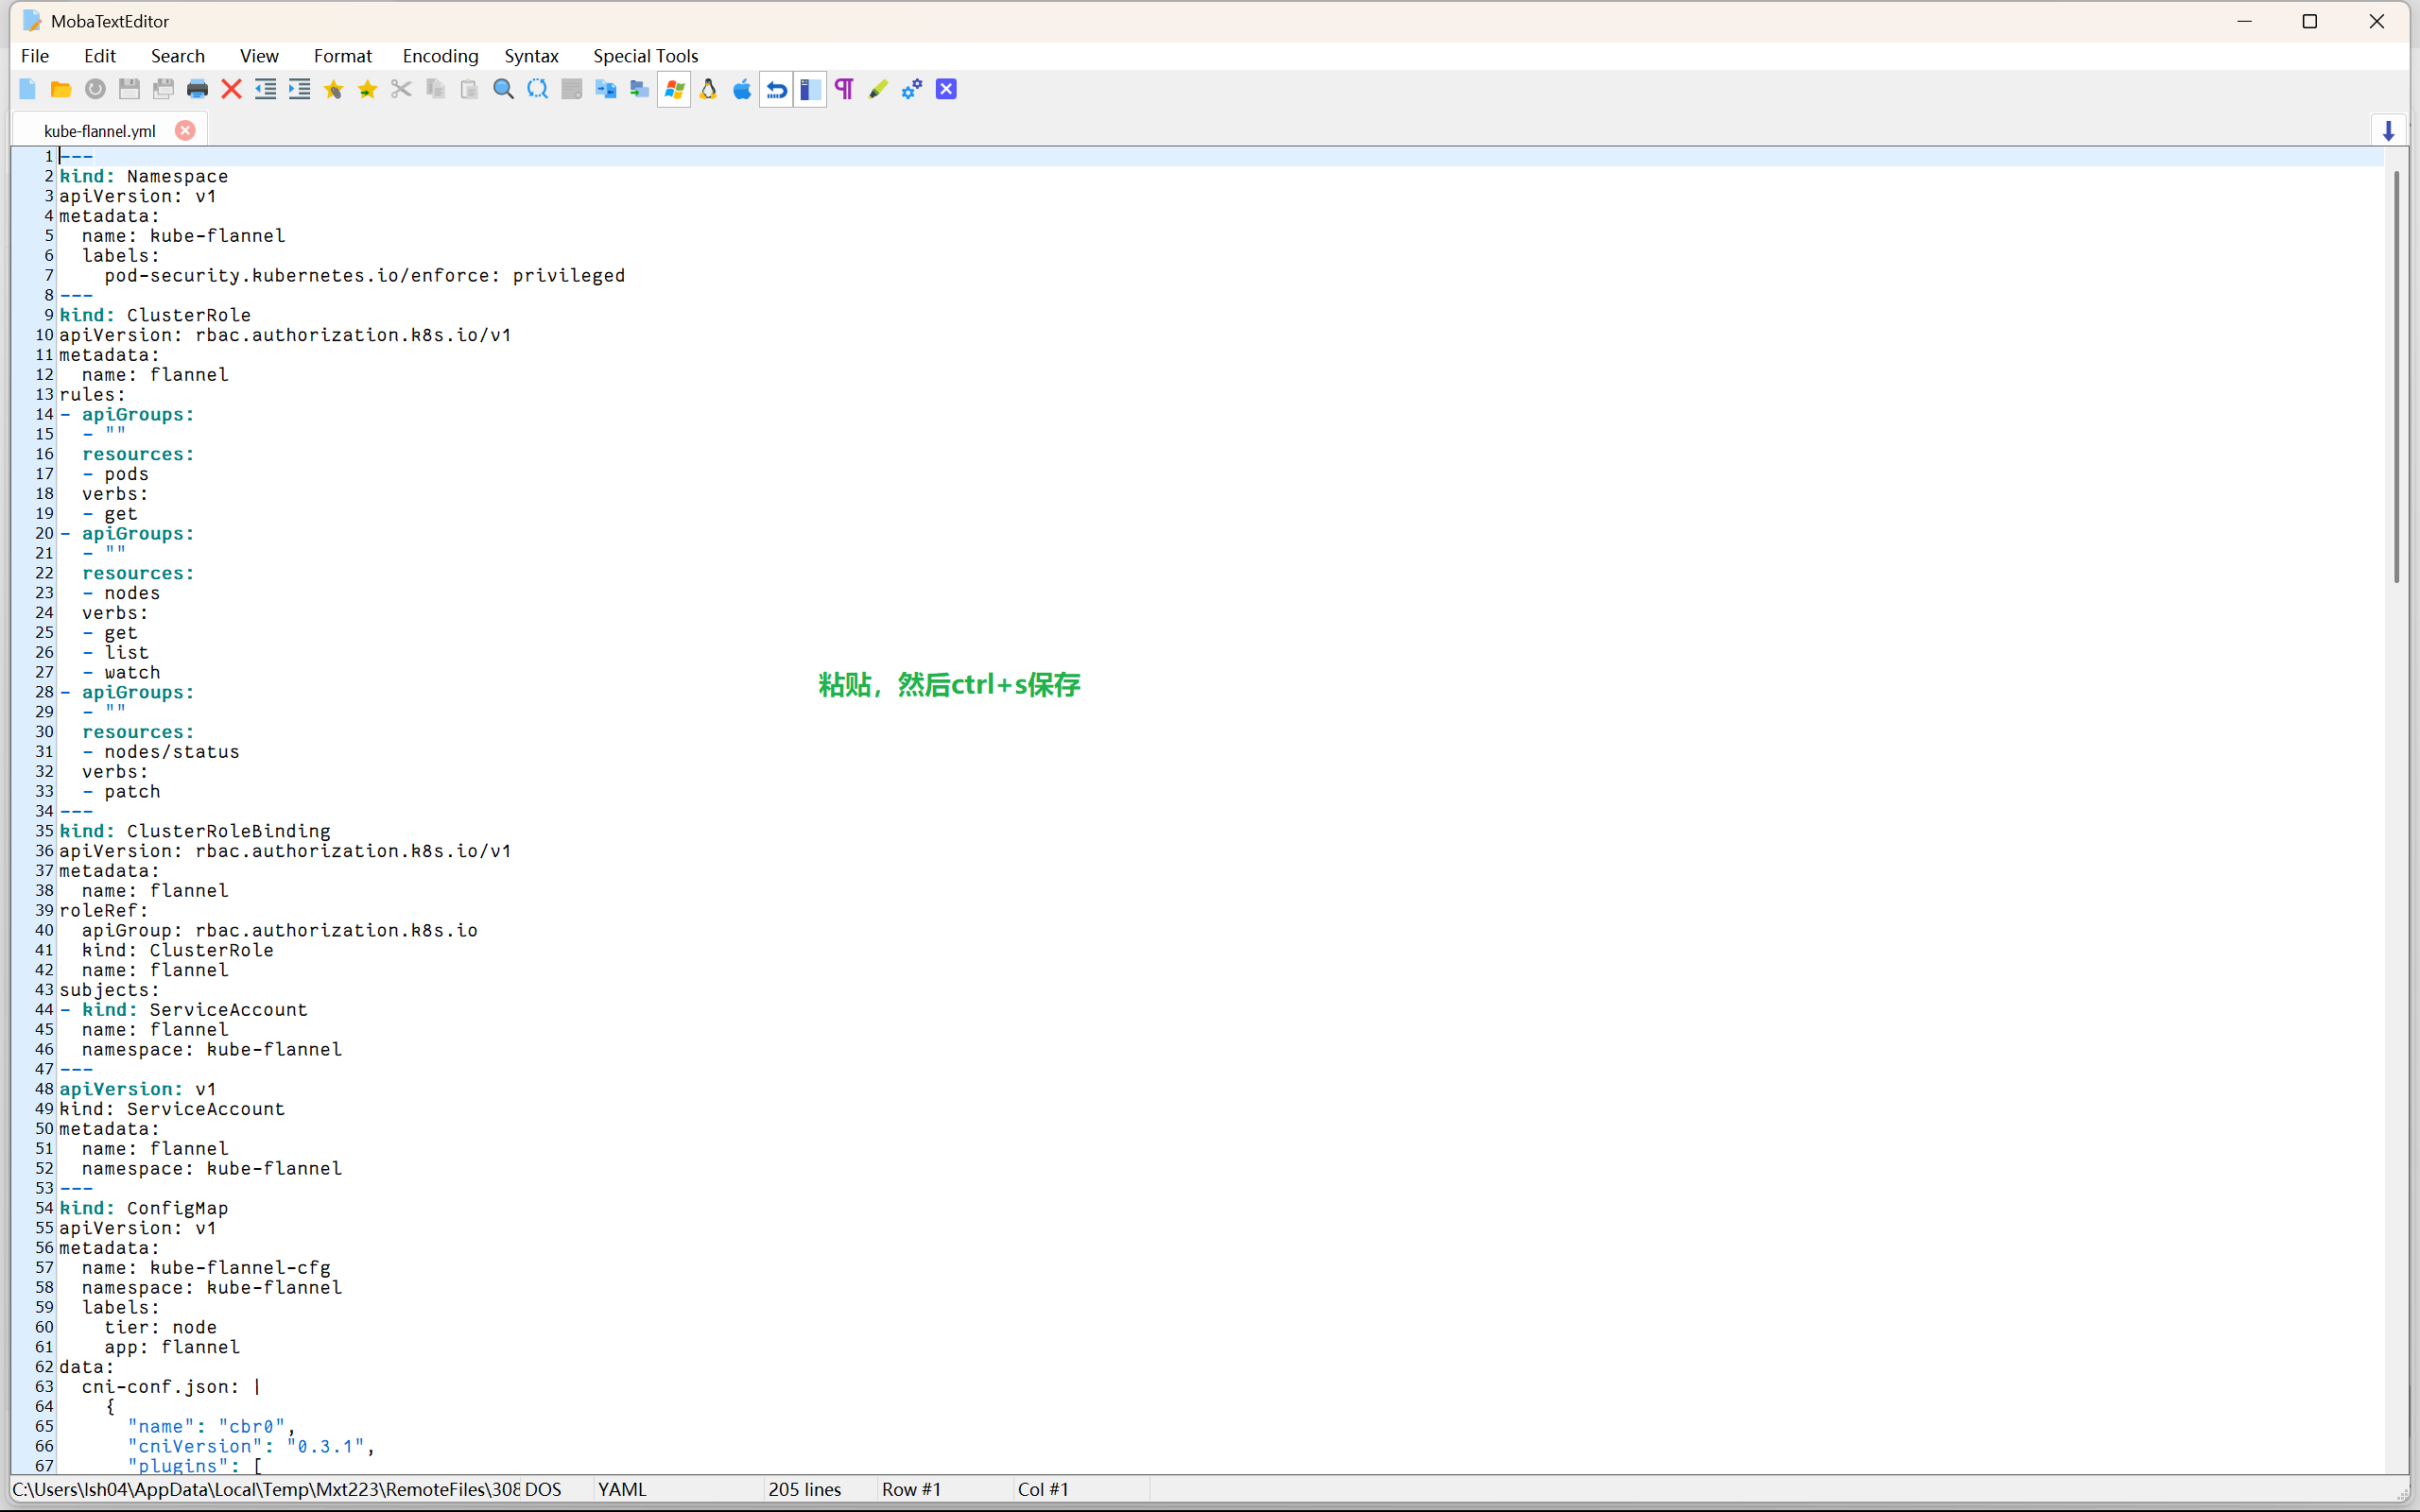Click 'name: kube-flannel-cfg' line
Image resolution: width=2420 pixels, height=1512 pixels.
pos(206,1268)
